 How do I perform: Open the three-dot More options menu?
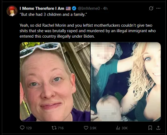tap(158, 8)
